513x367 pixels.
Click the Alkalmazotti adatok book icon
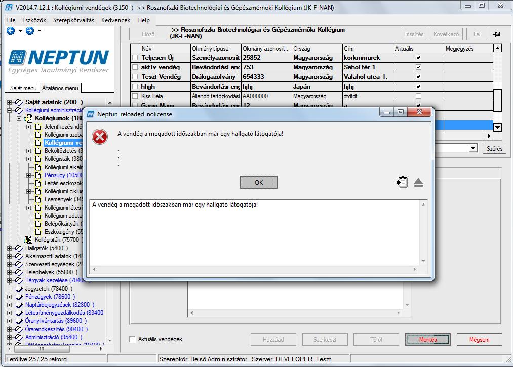click(x=19, y=256)
